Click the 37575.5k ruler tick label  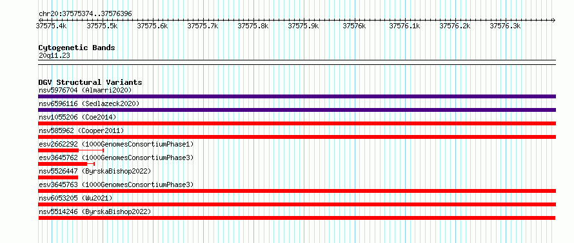point(102,26)
